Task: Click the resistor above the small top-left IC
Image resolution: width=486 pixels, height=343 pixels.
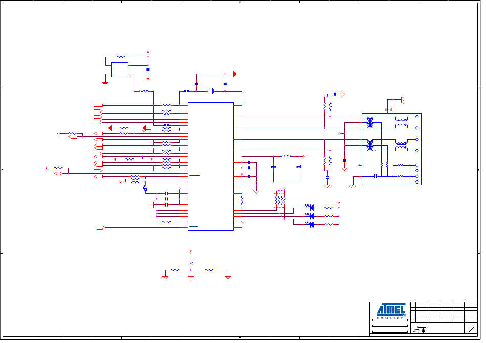Action: pos(121,57)
